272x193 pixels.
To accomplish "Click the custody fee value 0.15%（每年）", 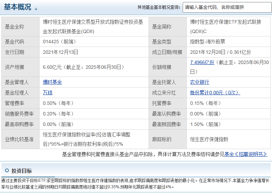I will (206, 103).
